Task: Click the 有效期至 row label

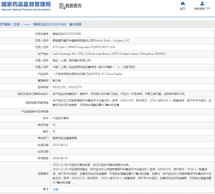Action: click(43, 158)
